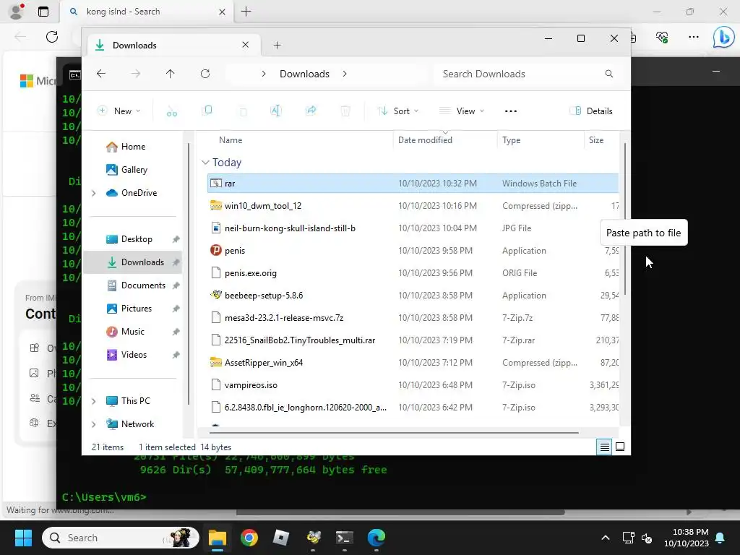Collapse the Today group
The width and height of the screenshot is (740, 555).
point(205,163)
